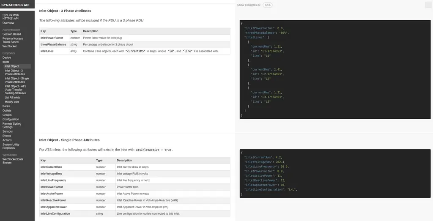This screenshot has width=433, height=221.
Task: Expand the Outlets sidebar section
Action: point(7,111)
